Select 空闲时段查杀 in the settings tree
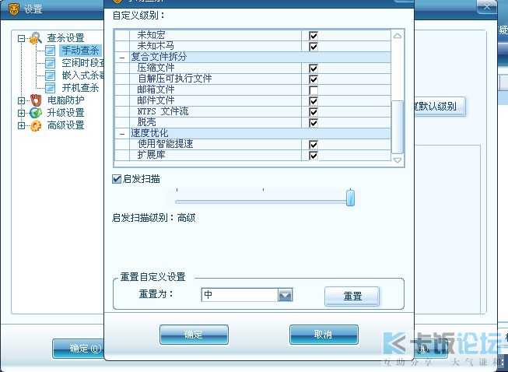This screenshot has width=508, height=372. point(83,63)
